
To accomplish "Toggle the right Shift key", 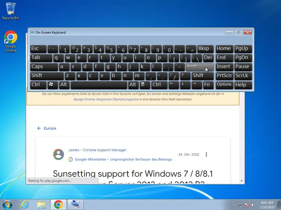I will (x=203, y=76).
